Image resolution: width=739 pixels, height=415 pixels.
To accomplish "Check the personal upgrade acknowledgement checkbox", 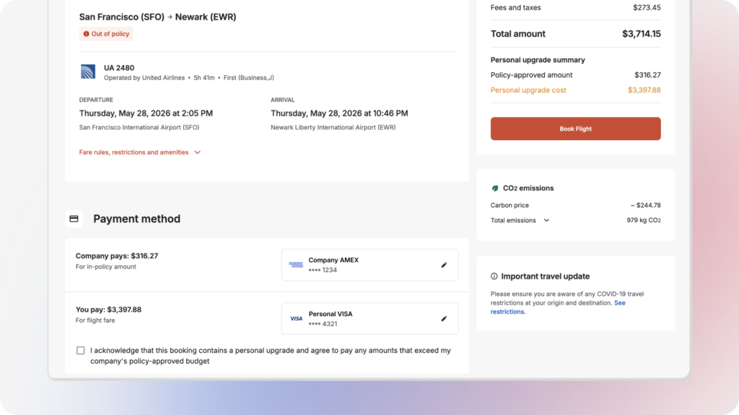I will click(81, 350).
